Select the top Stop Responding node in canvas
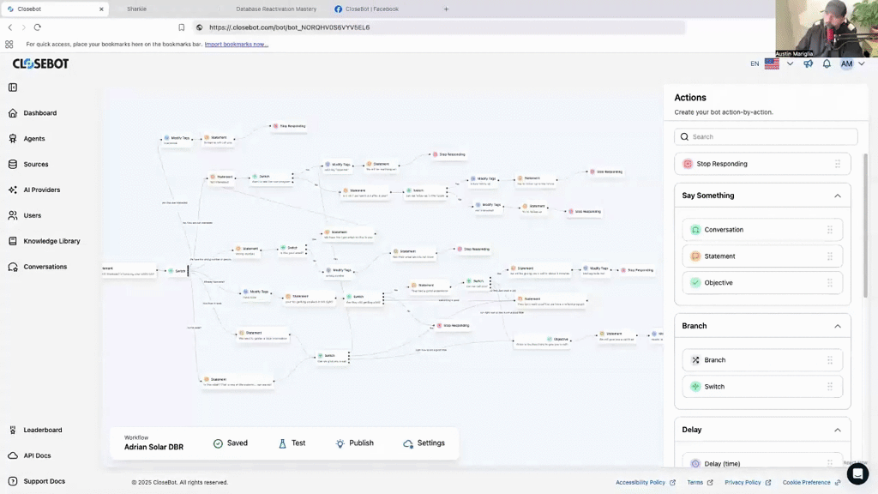The height and width of the screenshot is (494, 878). tap(290, 126)
